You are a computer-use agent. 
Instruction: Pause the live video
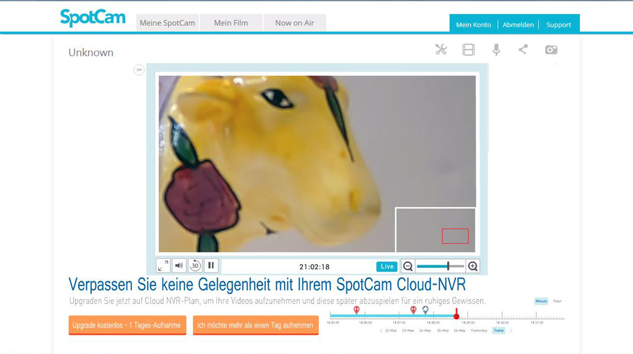click(x=211, y=265)
